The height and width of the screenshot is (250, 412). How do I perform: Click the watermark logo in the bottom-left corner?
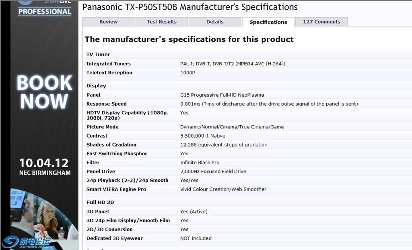point(27,242)
